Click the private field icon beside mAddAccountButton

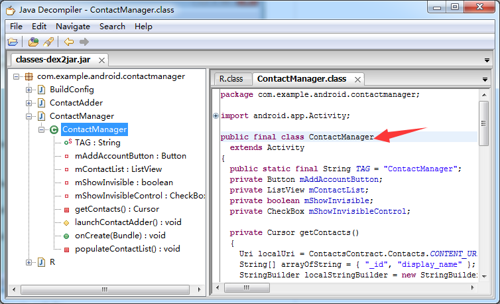66,156
